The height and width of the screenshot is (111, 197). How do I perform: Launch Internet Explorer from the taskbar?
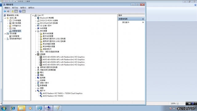[13, 108]
